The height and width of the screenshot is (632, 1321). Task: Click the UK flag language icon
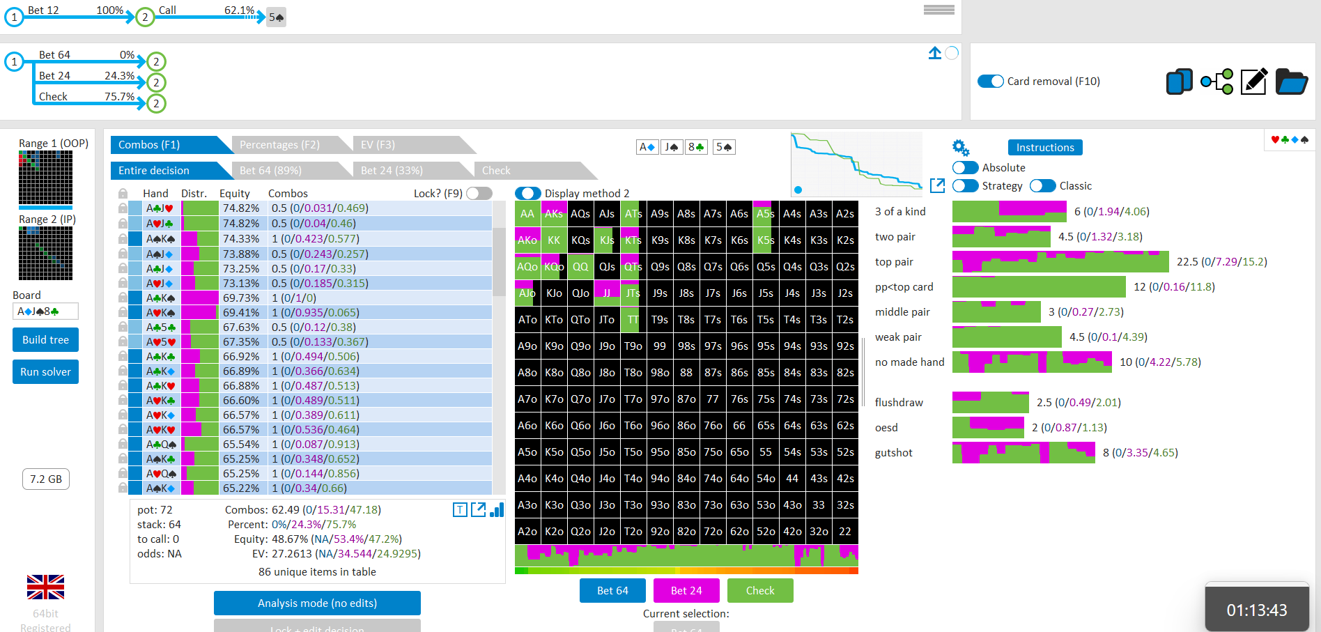tap(45, 587)
